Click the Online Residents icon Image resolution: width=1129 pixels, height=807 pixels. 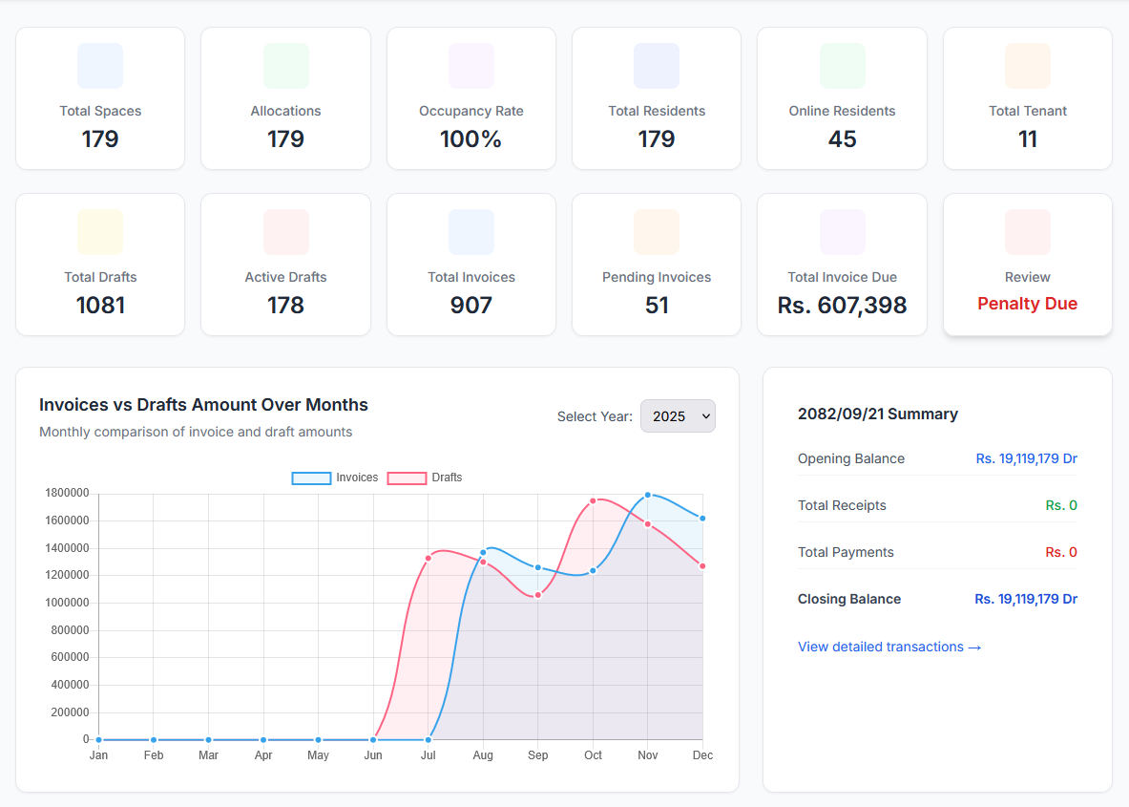tap(841, 65)
